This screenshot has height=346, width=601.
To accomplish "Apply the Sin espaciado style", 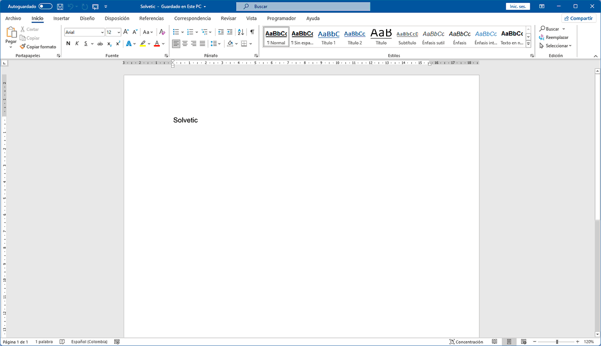I will 303,36.
